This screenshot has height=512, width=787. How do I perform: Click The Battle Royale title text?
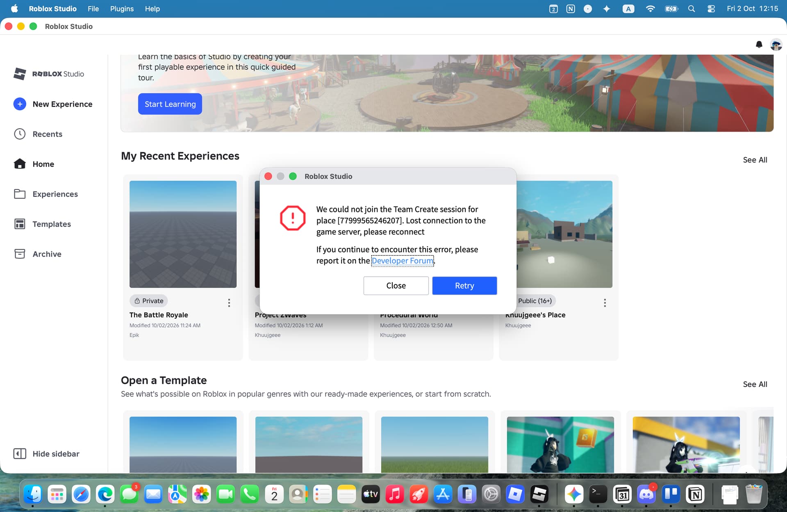pyautogui.click(x=159, y=315)
